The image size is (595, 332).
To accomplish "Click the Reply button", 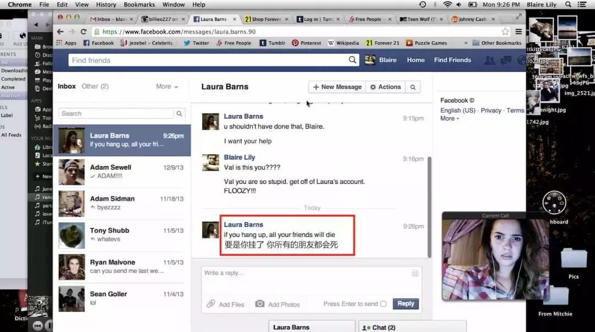I will pos(405,303).
